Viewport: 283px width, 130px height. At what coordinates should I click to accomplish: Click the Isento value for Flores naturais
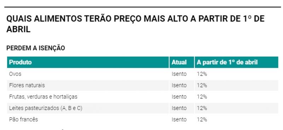pyautogui.click(x=179, y=85)
